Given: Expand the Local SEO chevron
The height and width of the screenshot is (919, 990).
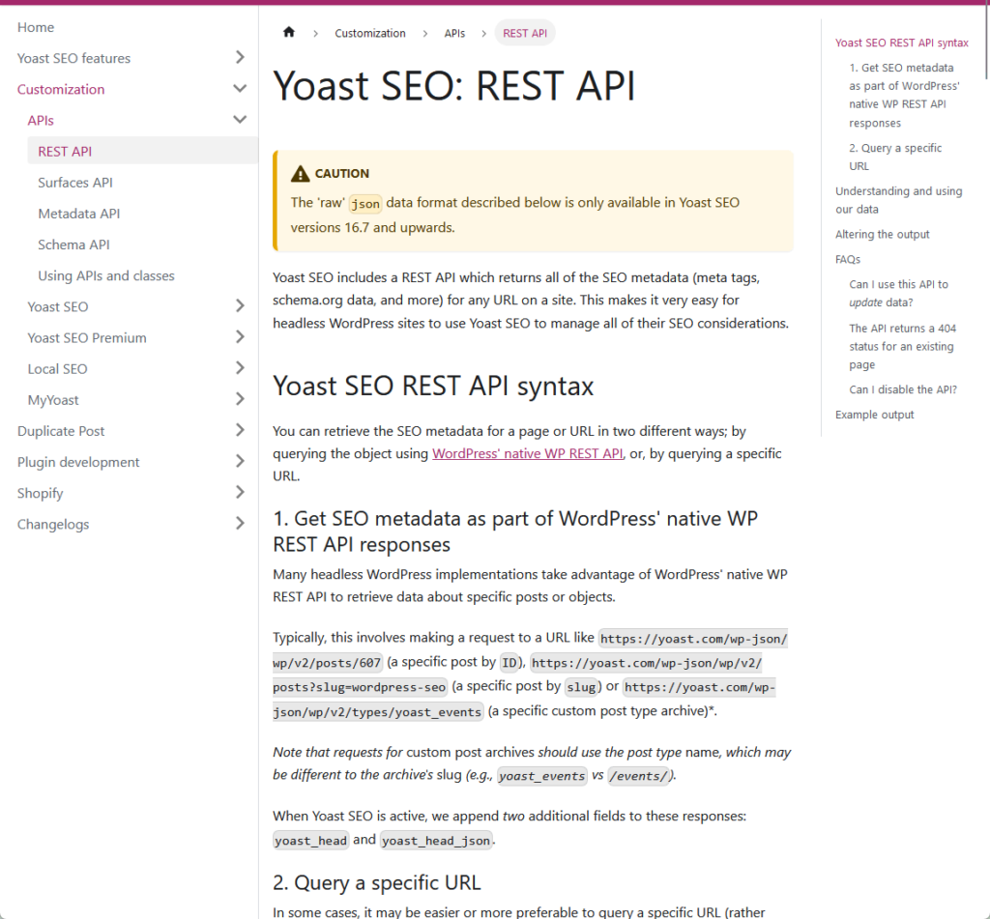Looking at the screenshot, I should click(240, 368).
